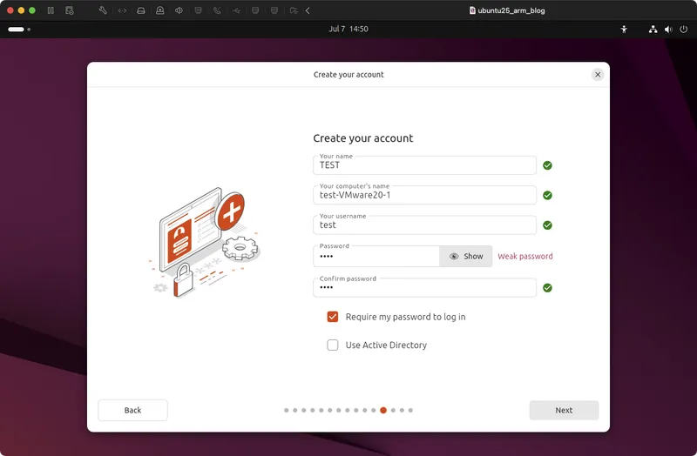This screenshot has width=697, height=456.
Task: Click the camera device icon
Action: [160, 10]
